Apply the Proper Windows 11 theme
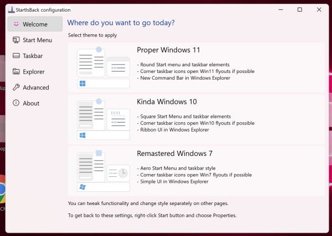 tap(168, 50)
